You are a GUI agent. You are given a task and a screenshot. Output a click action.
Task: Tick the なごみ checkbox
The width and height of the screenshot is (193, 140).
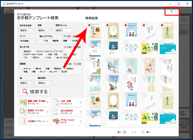tap(60, 72)
